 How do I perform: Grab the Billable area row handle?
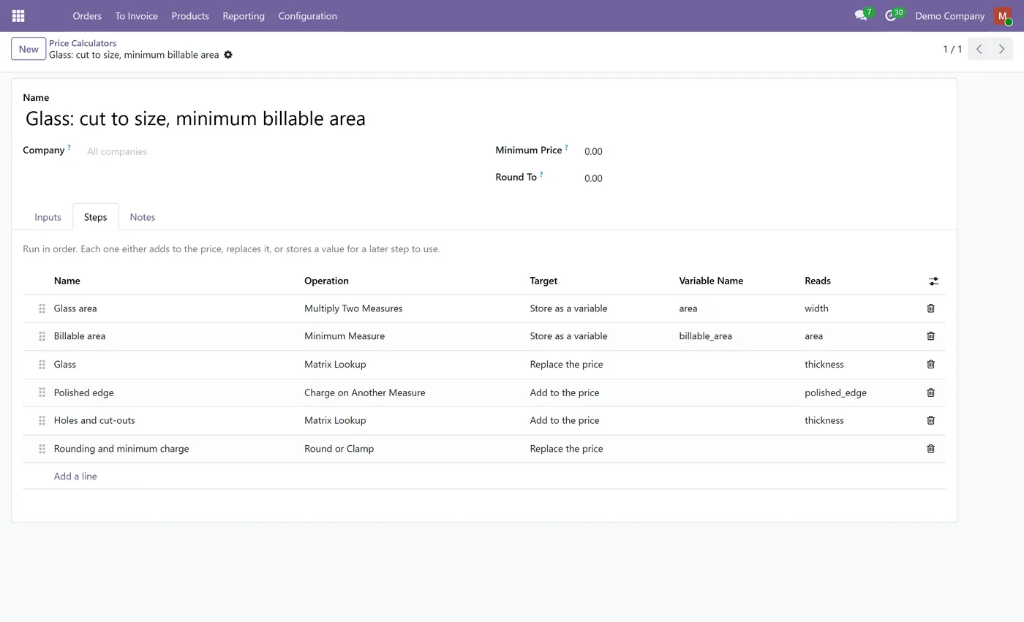pos(42,336)
